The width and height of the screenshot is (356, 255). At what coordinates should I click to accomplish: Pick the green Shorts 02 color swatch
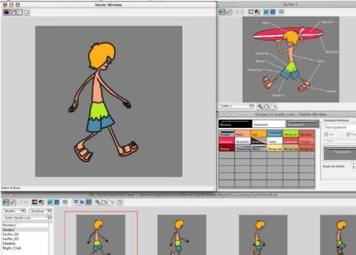(291, 133)
